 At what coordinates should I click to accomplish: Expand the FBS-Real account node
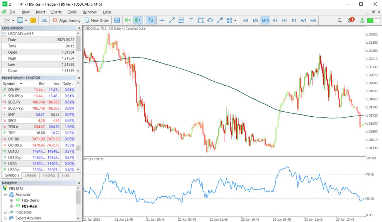click(11, 206)
